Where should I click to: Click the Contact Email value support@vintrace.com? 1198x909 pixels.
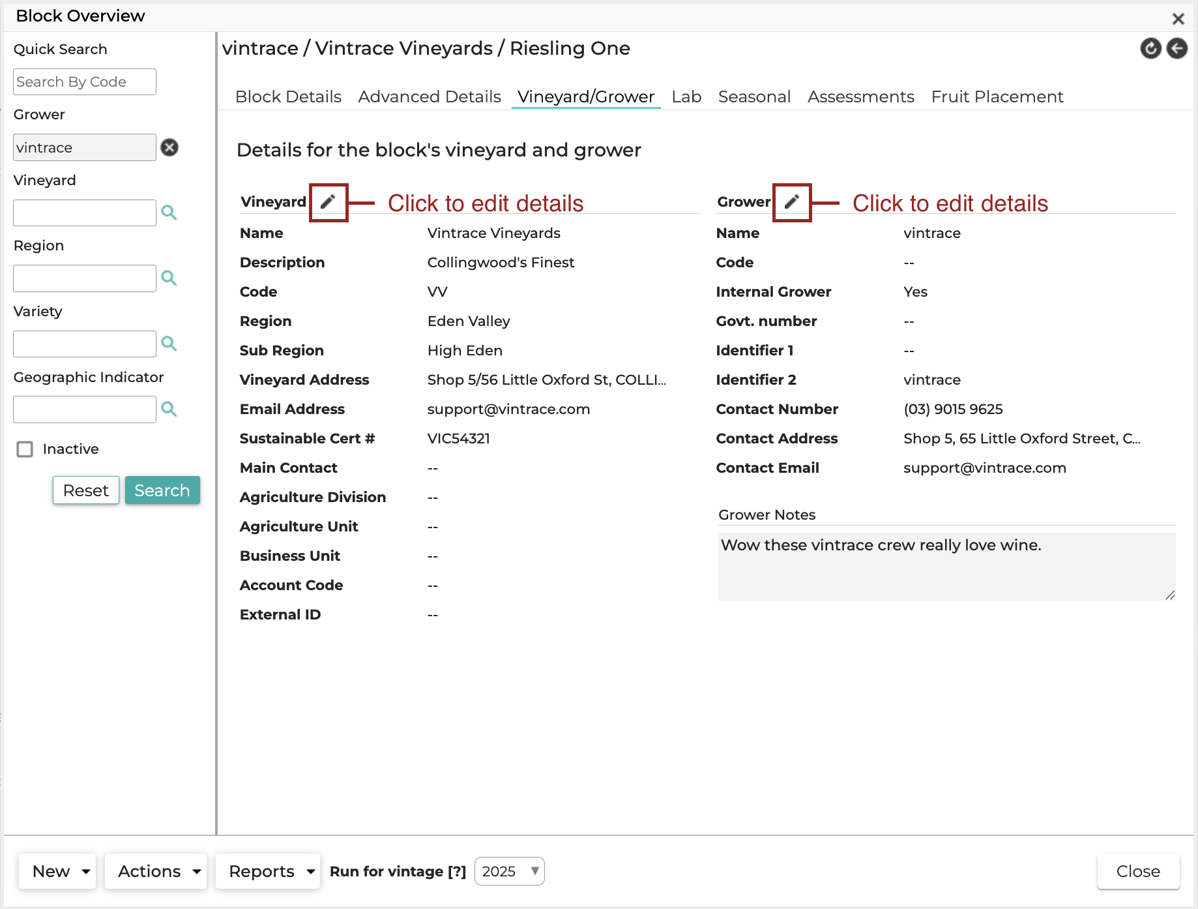[985, 468]
